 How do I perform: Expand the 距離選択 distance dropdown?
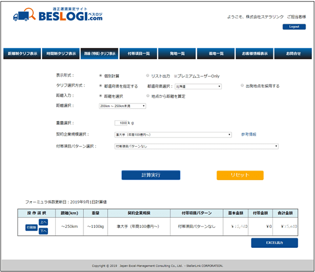122,106
